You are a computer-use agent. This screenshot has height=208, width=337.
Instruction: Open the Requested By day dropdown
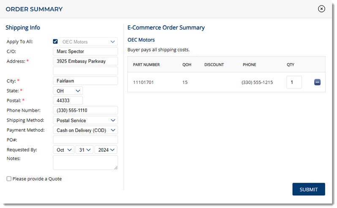84,150
